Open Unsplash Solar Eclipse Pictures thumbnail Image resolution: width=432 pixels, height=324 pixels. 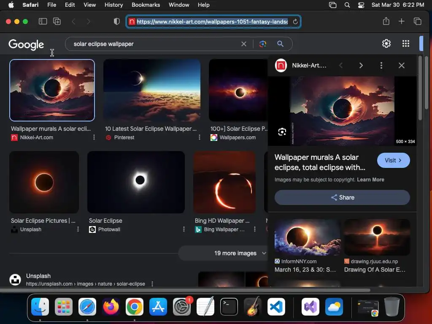pos(44,182)
